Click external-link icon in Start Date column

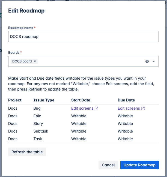click(x=96, y=108)
